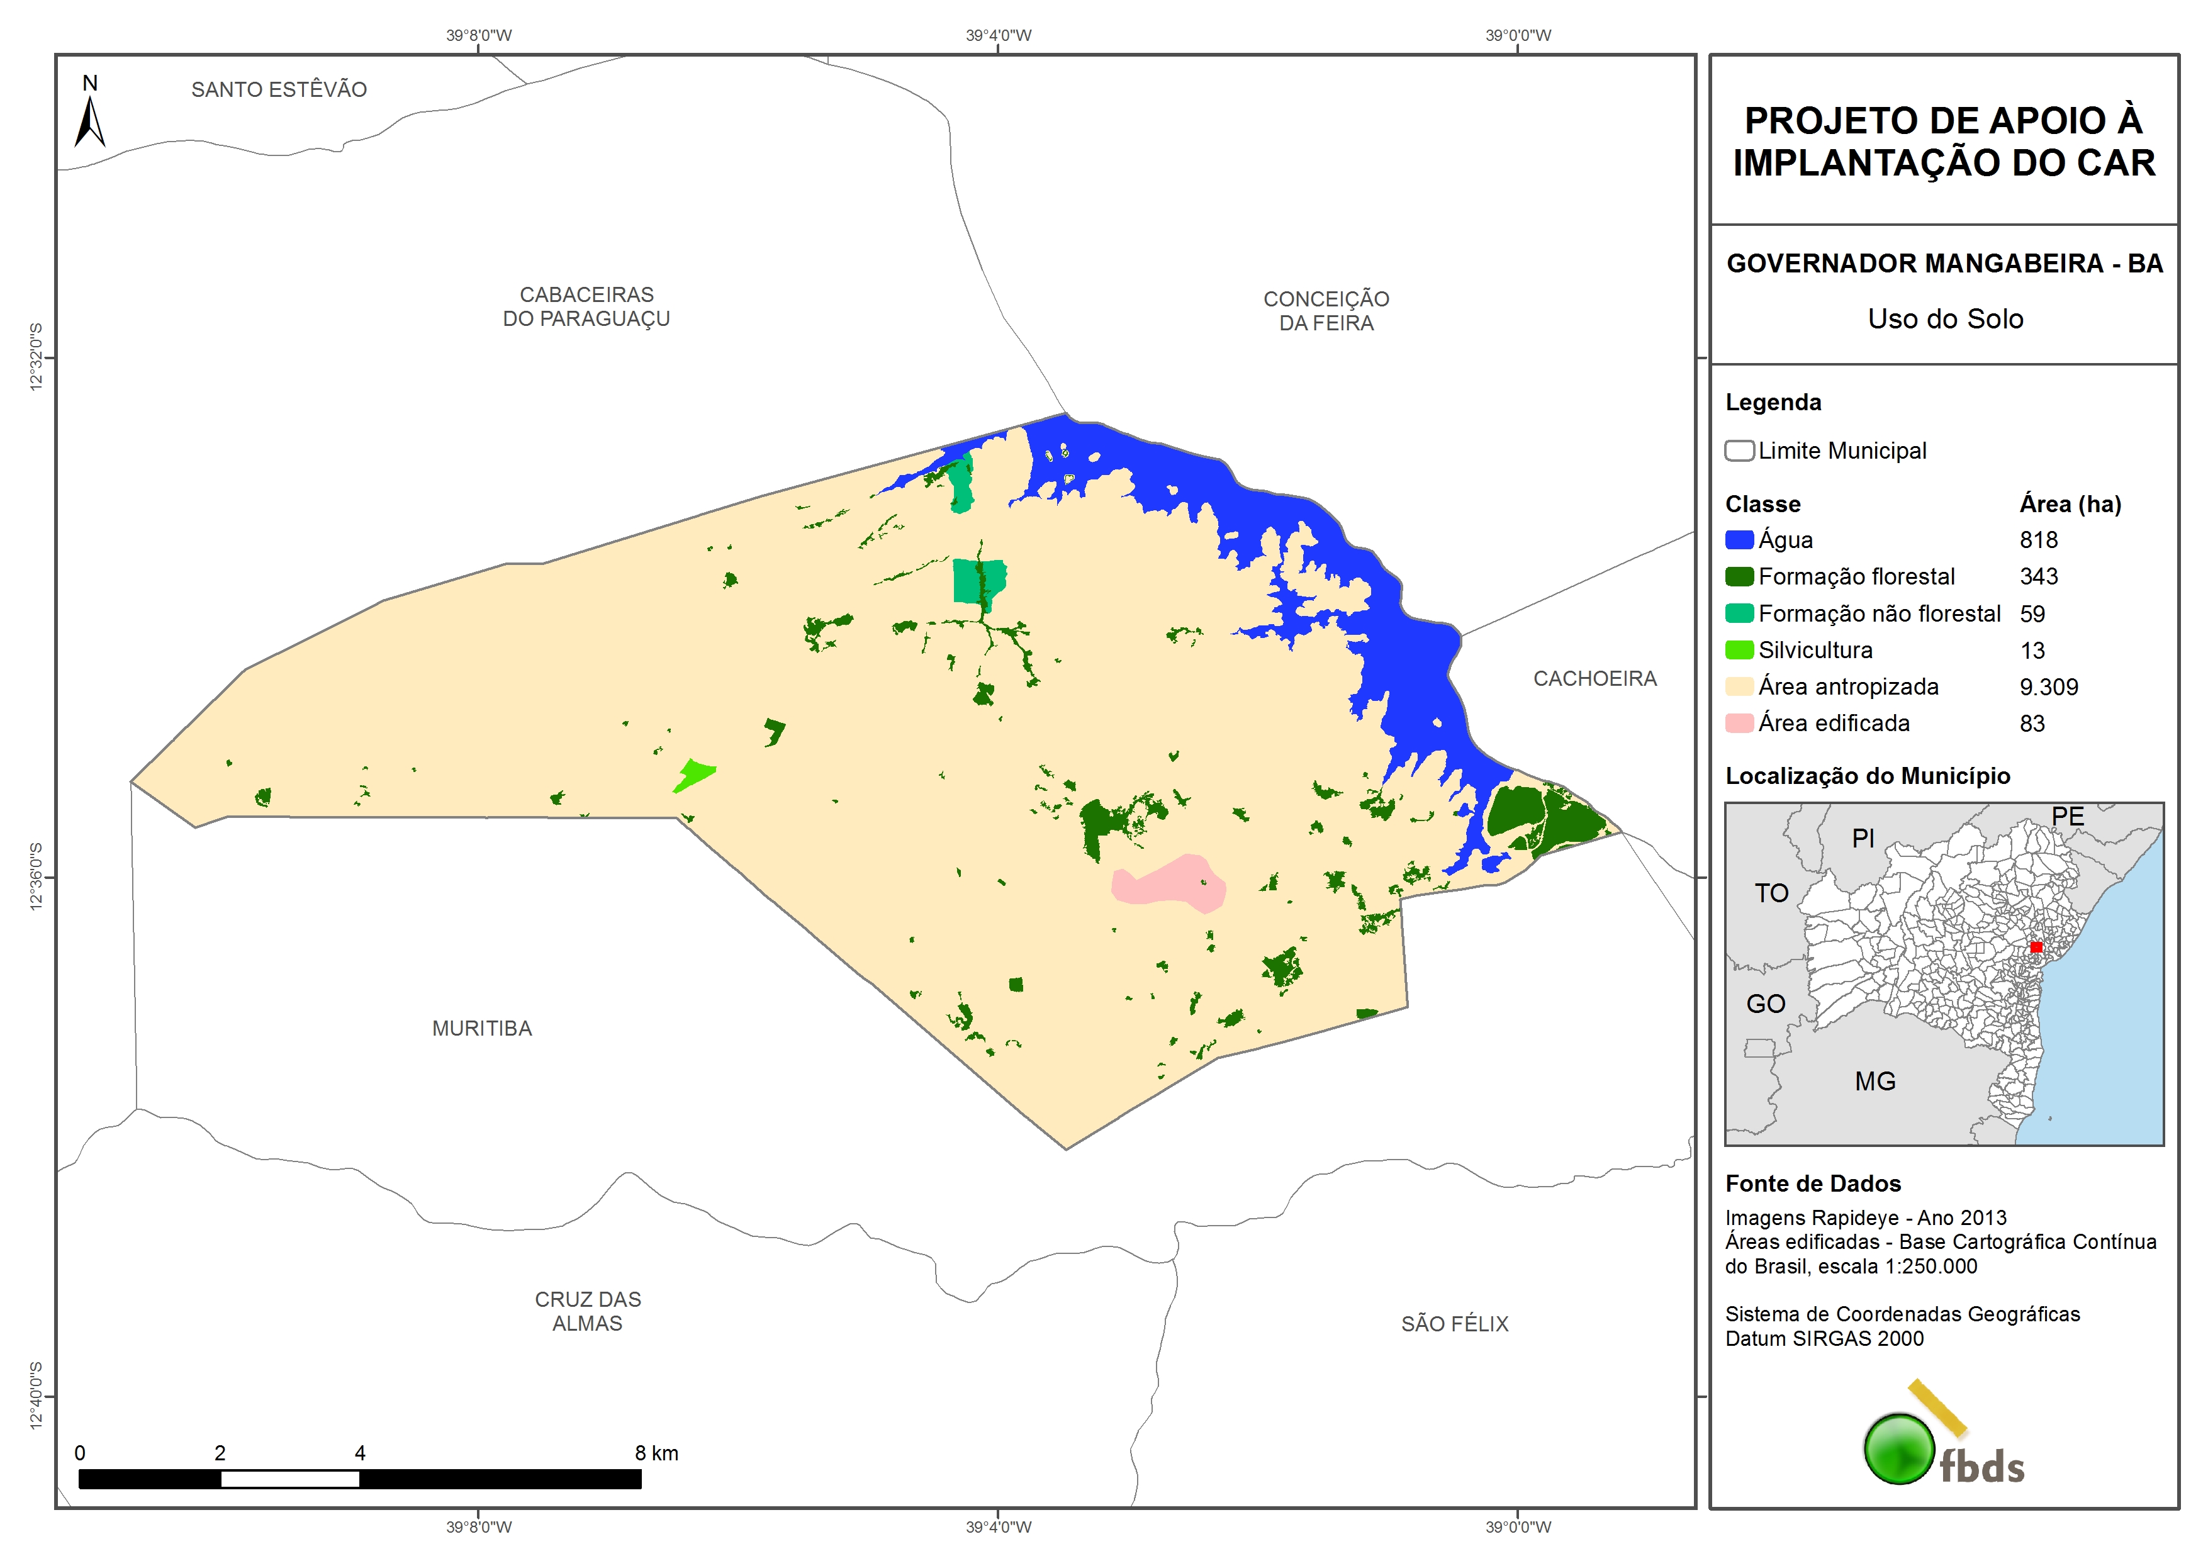Click the dark green Formação florestal swatch
The image size is (2208, 1561).
click(x=1739, y=577)
